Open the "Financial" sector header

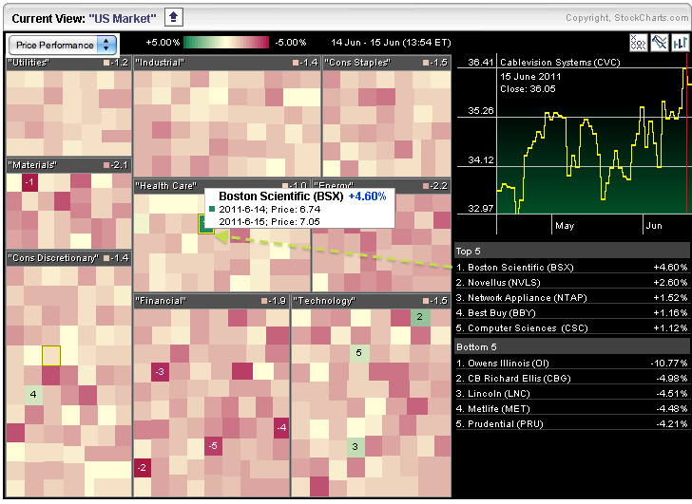click(x=211, y=301)
